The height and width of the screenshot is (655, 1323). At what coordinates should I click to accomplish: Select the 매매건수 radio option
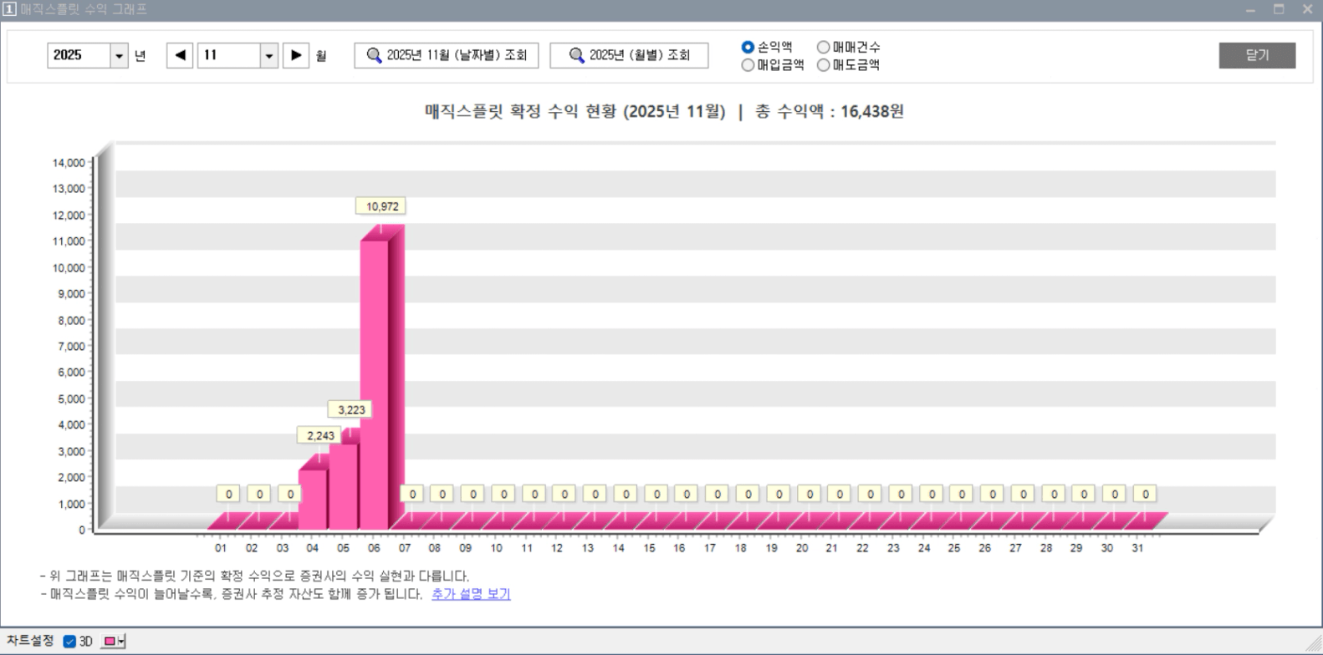[x=824, y=48]
